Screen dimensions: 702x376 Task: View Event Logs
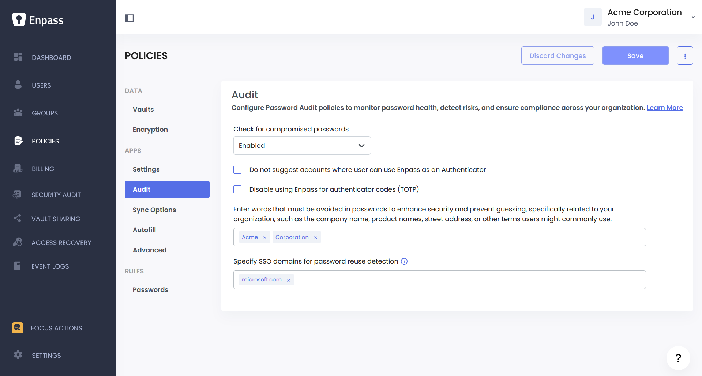[x=50, y=266]
